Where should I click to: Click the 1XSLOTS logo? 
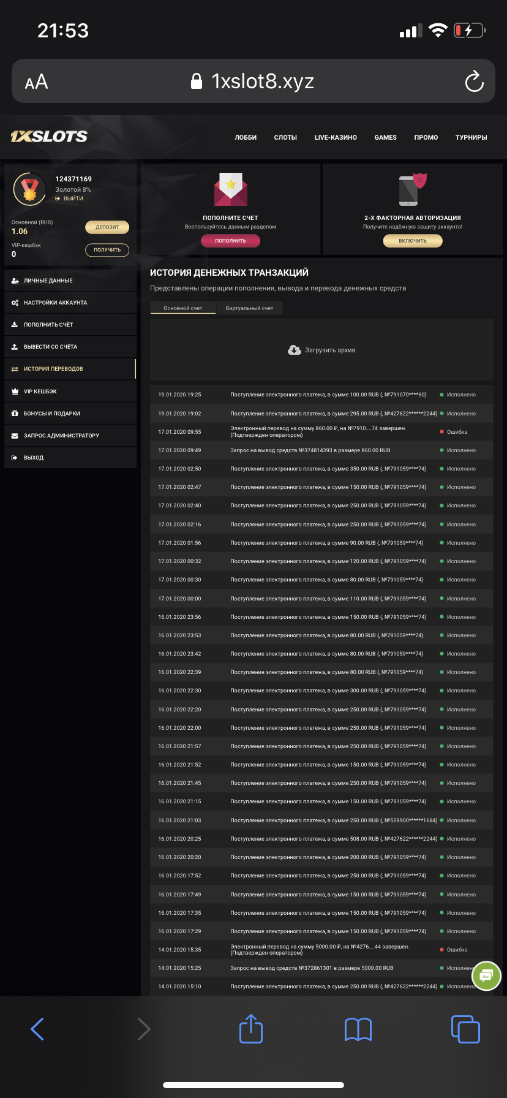49,137
